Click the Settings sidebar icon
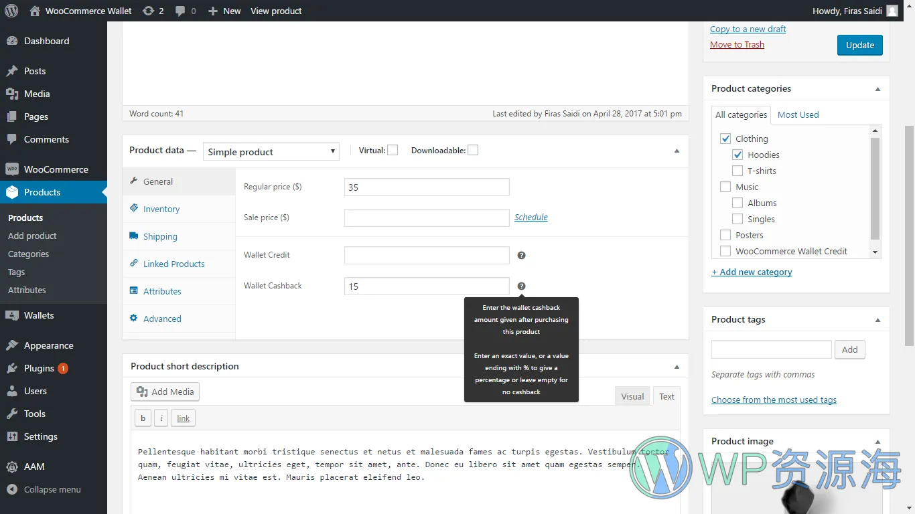The height and width of the screenshot is (514, 915). point(12,436)
